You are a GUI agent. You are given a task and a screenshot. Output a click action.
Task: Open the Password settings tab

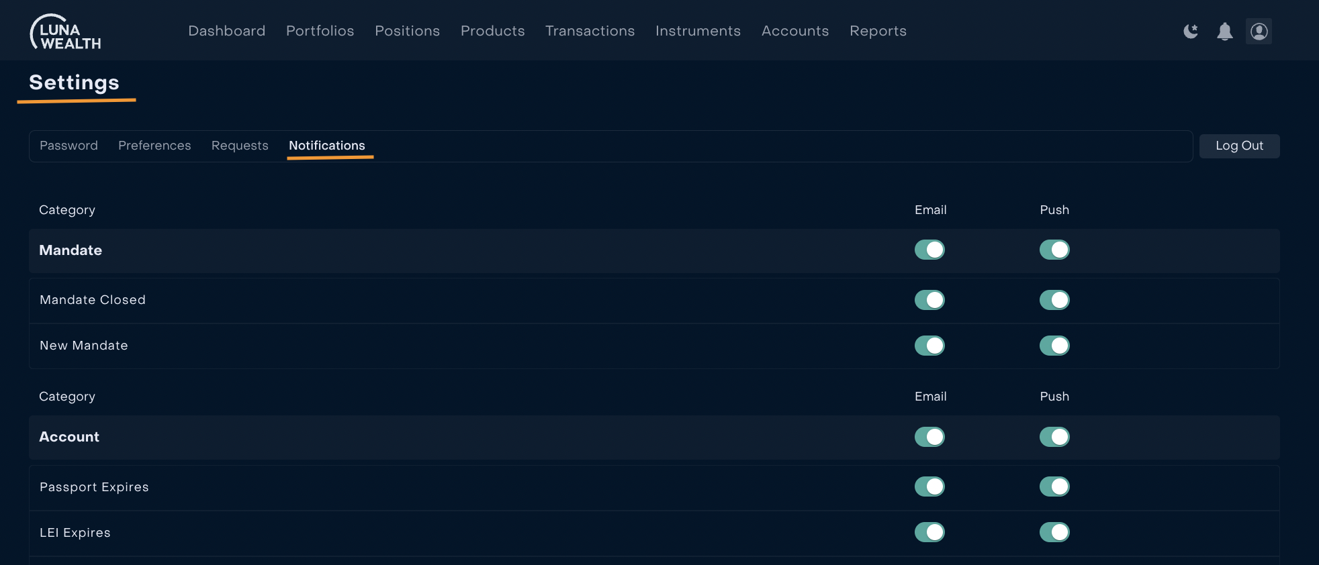click(x=69, y=146)
